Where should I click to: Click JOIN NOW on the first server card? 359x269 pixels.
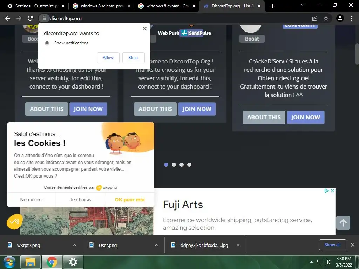tap(88, 109)
